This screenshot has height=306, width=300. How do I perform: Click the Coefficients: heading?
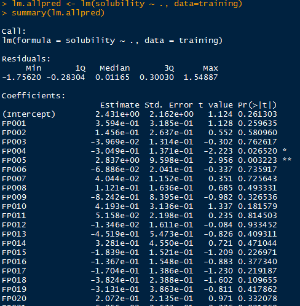click(x=33, y=96)
